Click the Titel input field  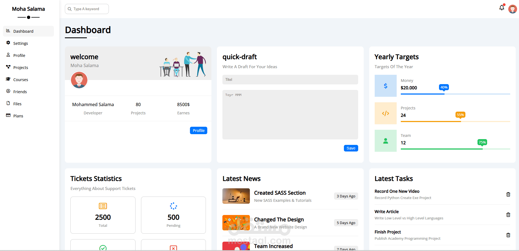tap(290, 79)
